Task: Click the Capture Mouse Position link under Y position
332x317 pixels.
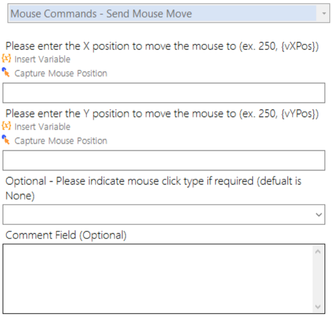Action: pyautogui.click(x=61, y=141)
